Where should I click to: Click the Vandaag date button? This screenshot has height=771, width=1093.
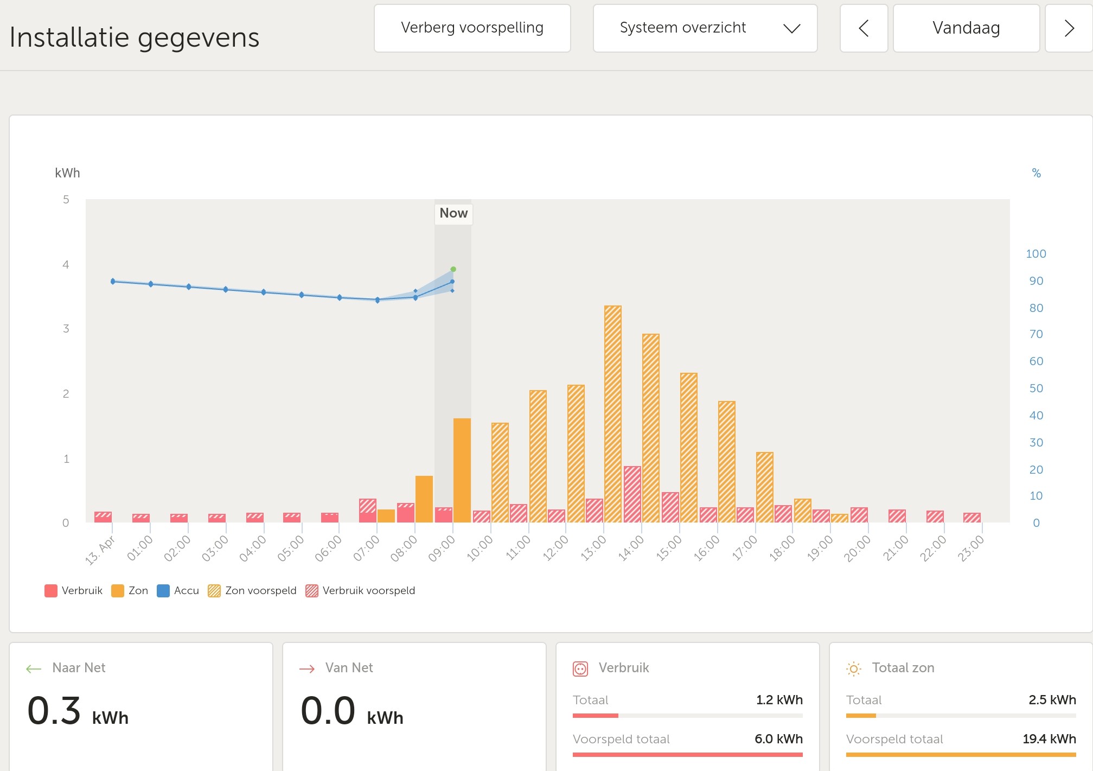pos(966,28)
